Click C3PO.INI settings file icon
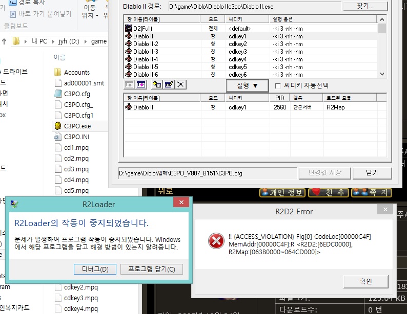 pyautogui.click(x=57, y=137)
